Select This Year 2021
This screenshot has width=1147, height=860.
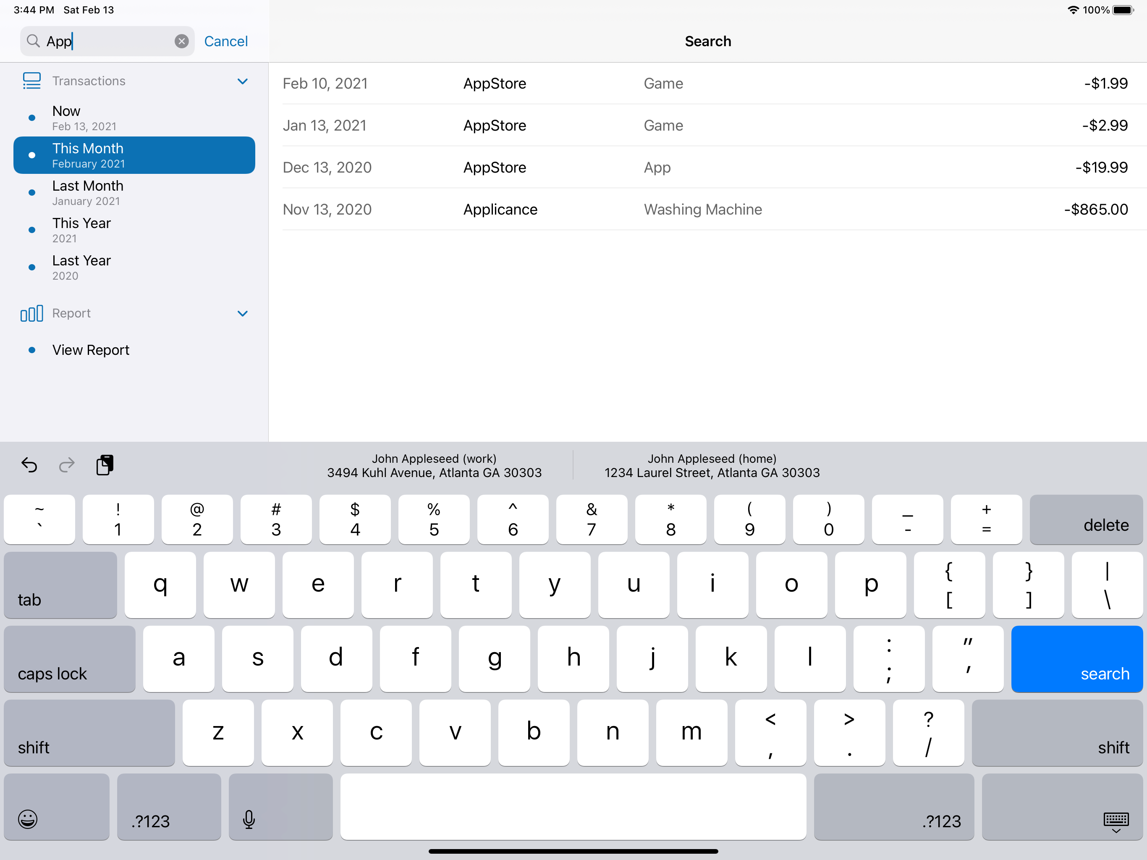pos(134,230)
